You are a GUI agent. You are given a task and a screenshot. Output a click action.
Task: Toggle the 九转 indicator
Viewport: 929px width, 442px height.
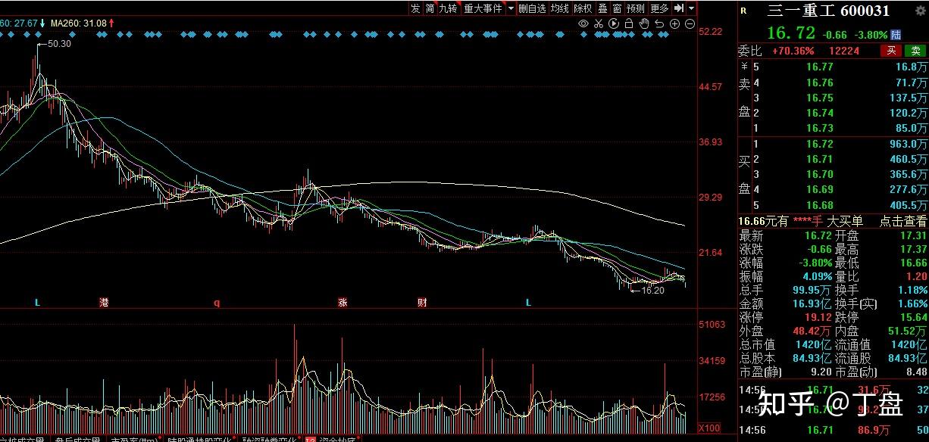[449, 8]
